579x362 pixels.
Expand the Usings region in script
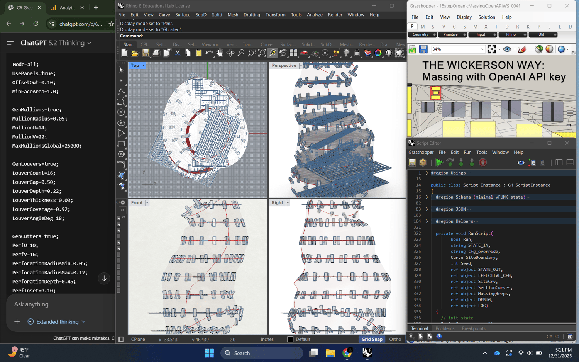[x=427, y=173]
